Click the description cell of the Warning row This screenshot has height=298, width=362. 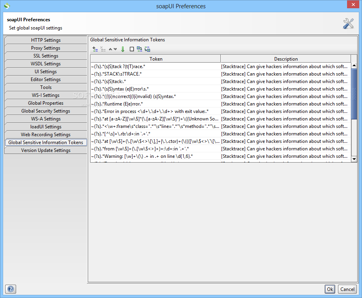[x=286, y=156]
